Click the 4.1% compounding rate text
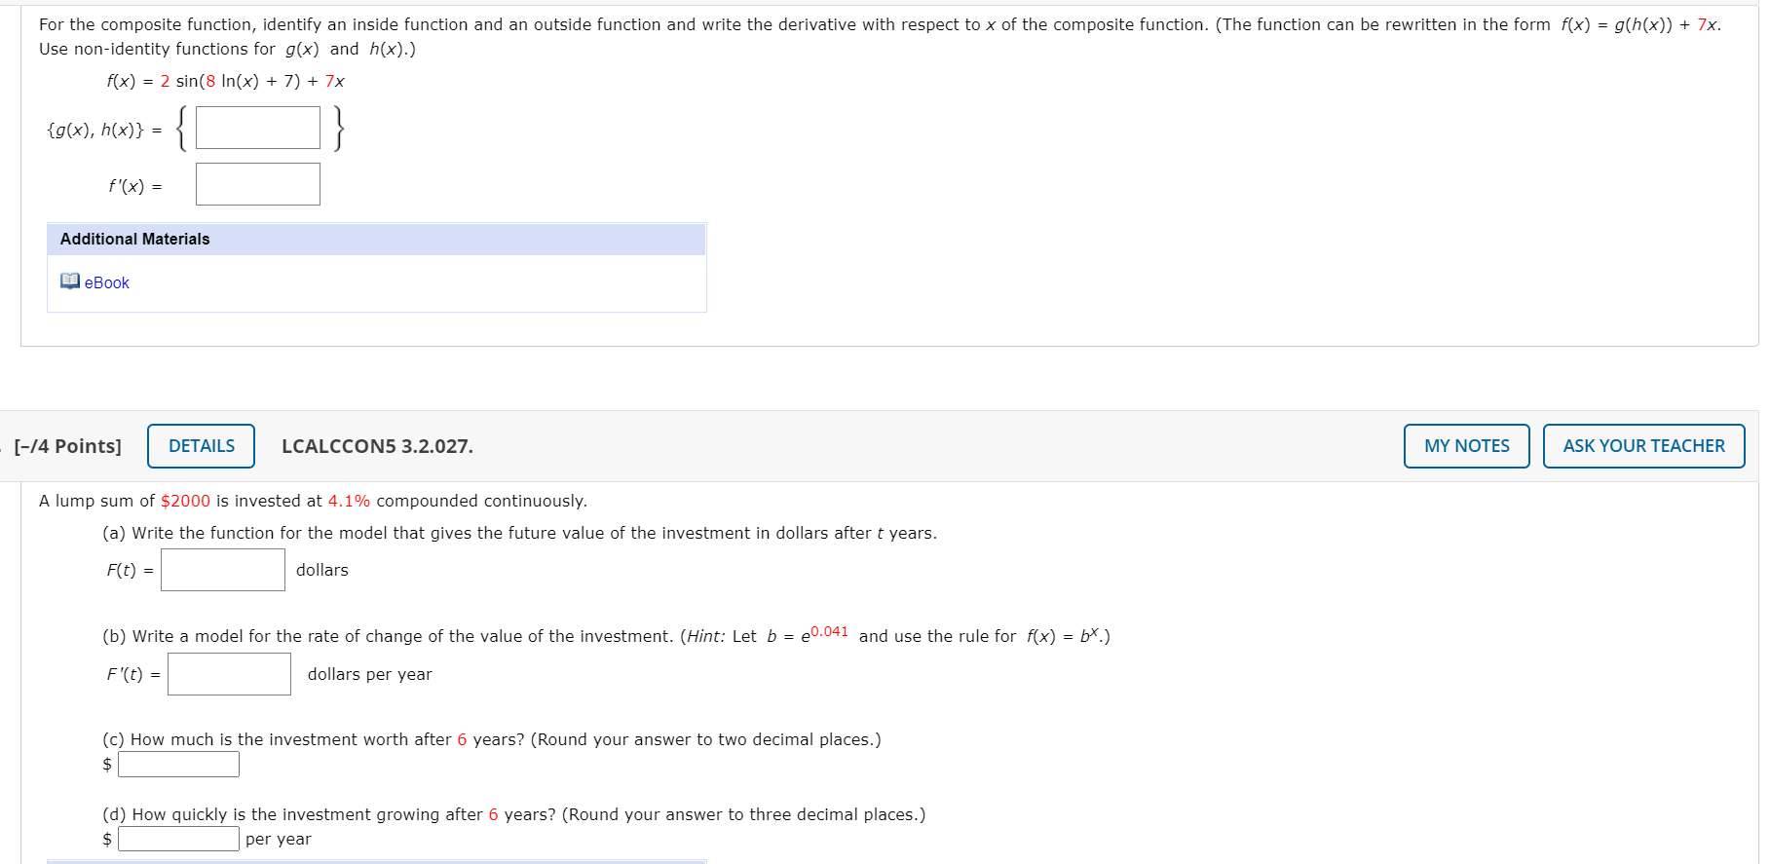The height and width of the screenshot is (864, 1770). [x=347, y=500]
